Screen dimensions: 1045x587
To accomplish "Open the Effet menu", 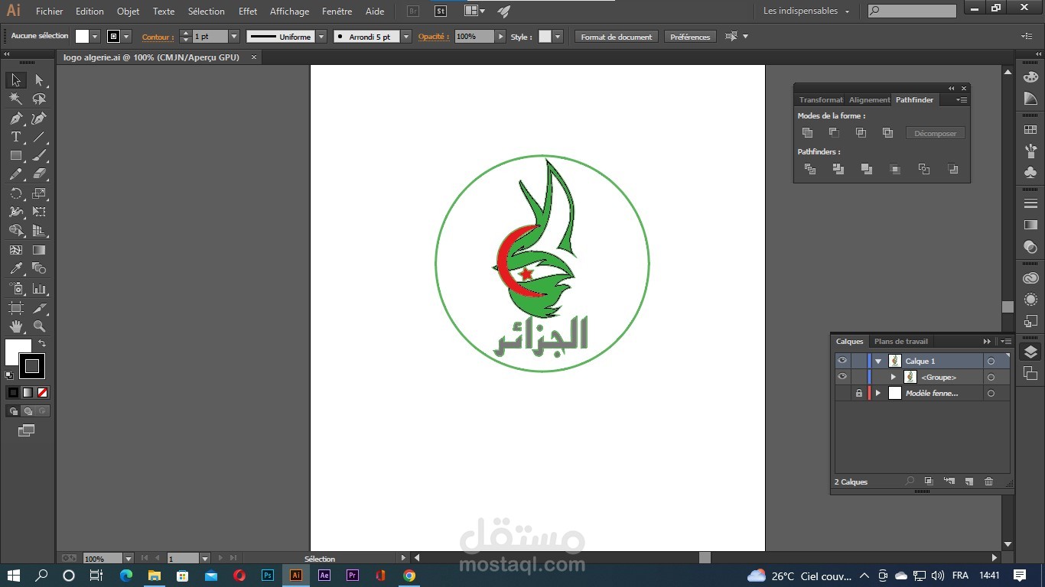I will [248, 11].
